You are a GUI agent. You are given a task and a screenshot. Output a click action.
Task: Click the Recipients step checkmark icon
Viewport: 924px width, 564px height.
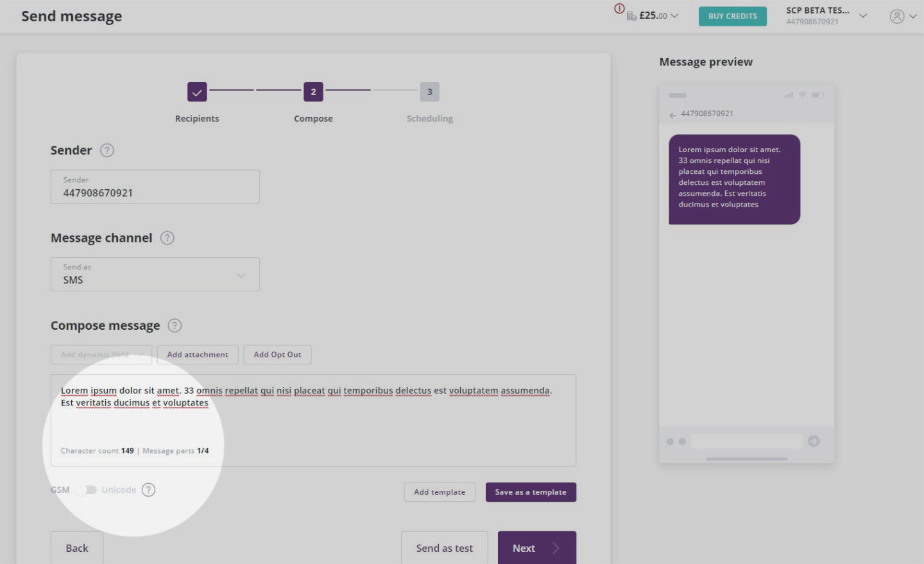[196, 91]
